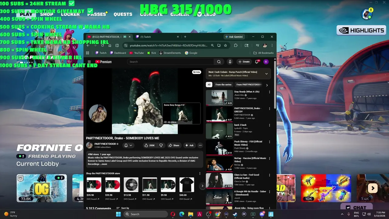389x219 pixels.
Task: Open Chrome media controls icon
Action: tap(257, 45)
